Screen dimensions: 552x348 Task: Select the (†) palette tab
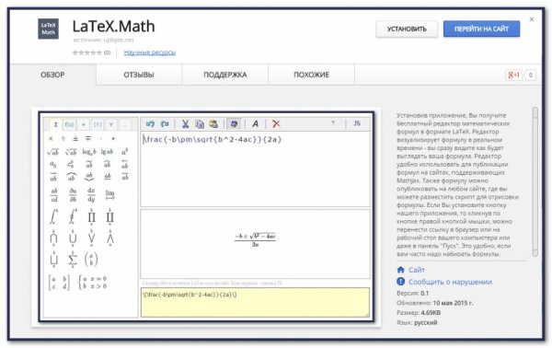[98, 124]
